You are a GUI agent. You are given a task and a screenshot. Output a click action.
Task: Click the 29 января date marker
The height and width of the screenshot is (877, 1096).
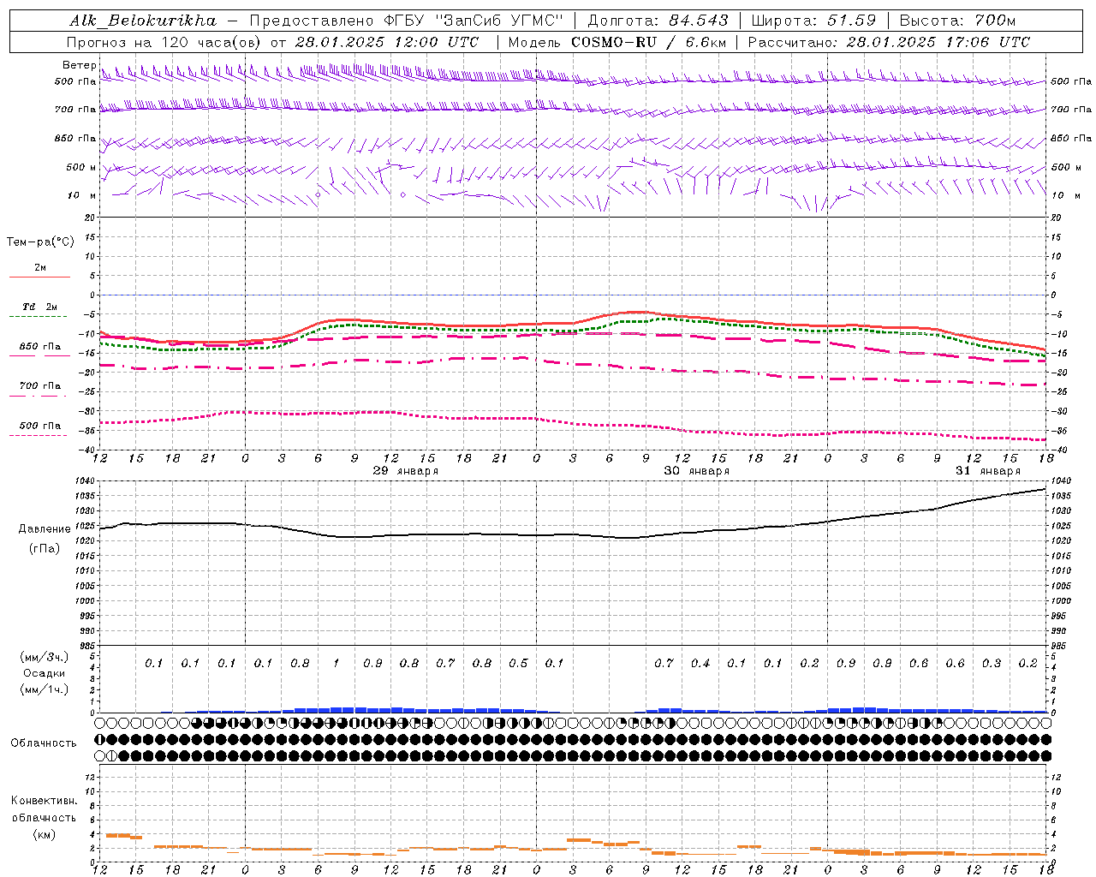[x=405, y=471]
